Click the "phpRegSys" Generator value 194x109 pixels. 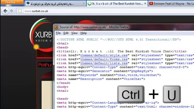coord(140,71)
